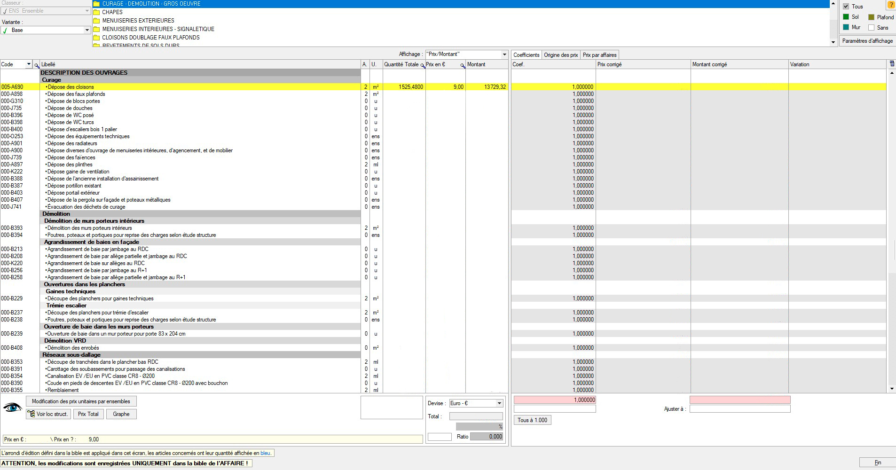
Task: Select the row Dépose des plinthes
Action: 254,164
